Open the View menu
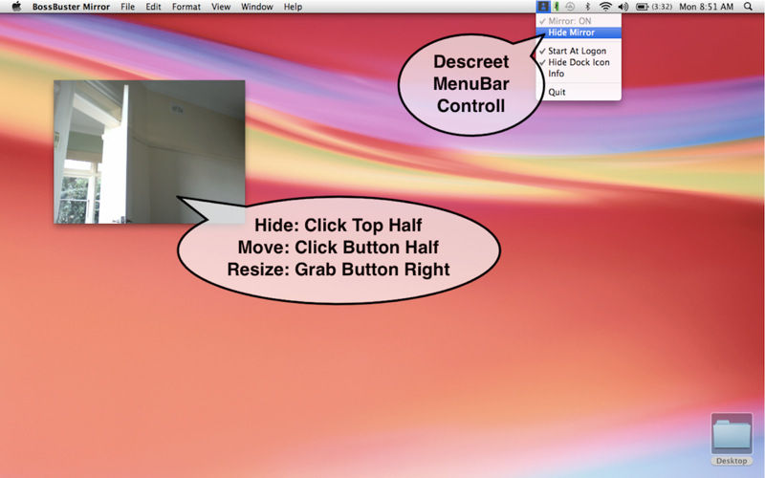Screen dimensions: 765x478 [x=221, y=7]
